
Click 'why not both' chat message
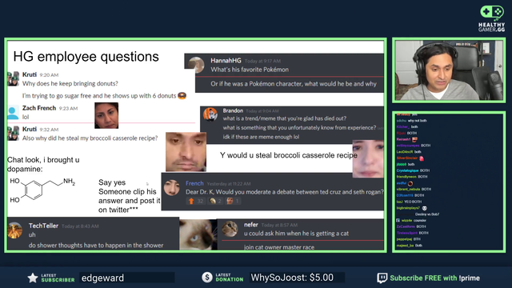tap(418, 121)
